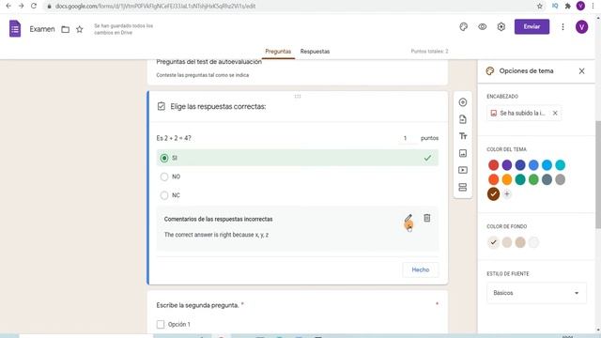
Task: Choose the purple theme color
Action: [507, 165]
